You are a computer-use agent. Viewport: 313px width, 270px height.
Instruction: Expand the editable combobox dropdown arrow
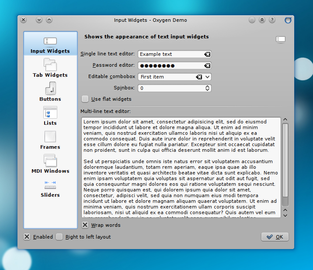point(207,77)
